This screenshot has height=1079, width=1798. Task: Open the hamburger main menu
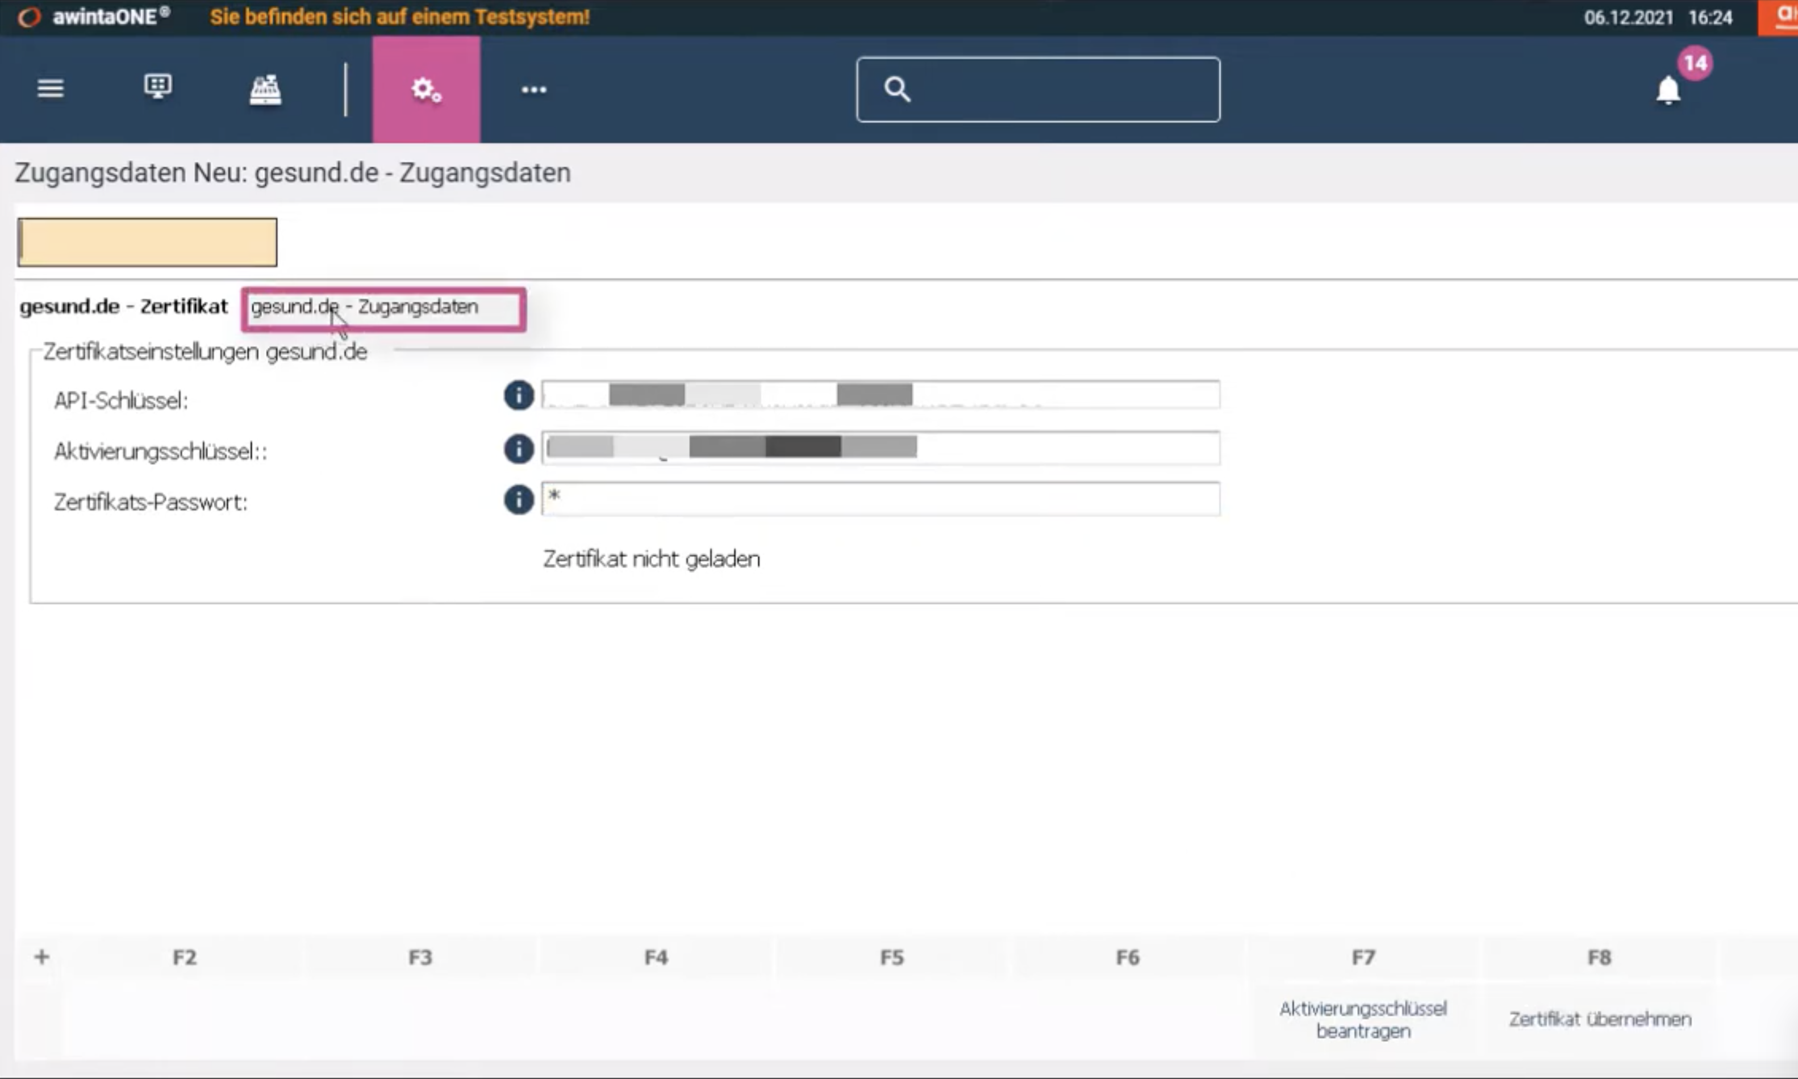50,89
